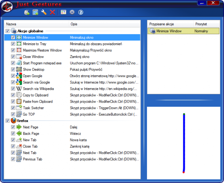
Task: Select the Minimize to Tray row
Action: tap(72, 44)
